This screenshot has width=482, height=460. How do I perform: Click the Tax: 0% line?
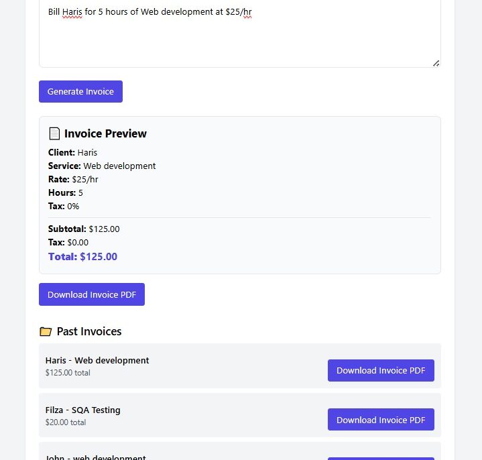click(x=64, y=206)
